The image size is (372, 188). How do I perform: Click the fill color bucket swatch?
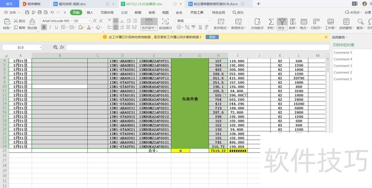(x=80, y=27)
